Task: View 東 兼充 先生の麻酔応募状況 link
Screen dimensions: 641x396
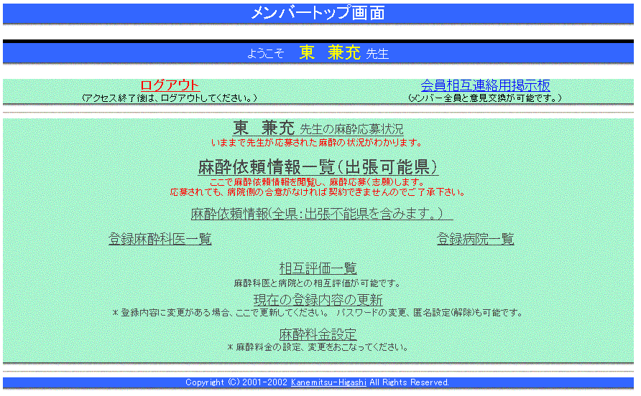Action: pos(318,129)
